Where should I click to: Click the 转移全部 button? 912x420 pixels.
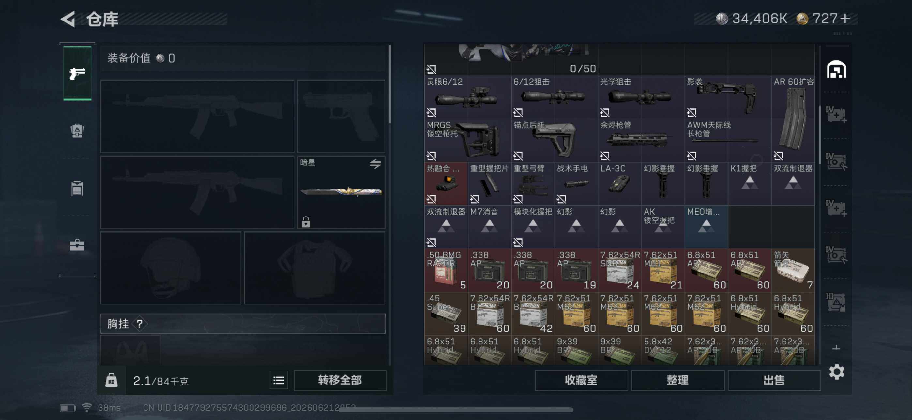point(340,380)
